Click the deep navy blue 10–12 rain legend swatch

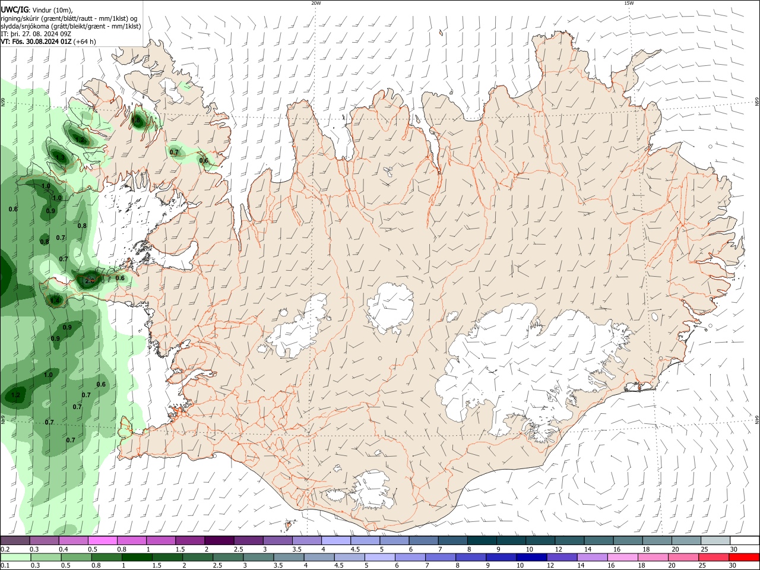(x=530, y=558)
